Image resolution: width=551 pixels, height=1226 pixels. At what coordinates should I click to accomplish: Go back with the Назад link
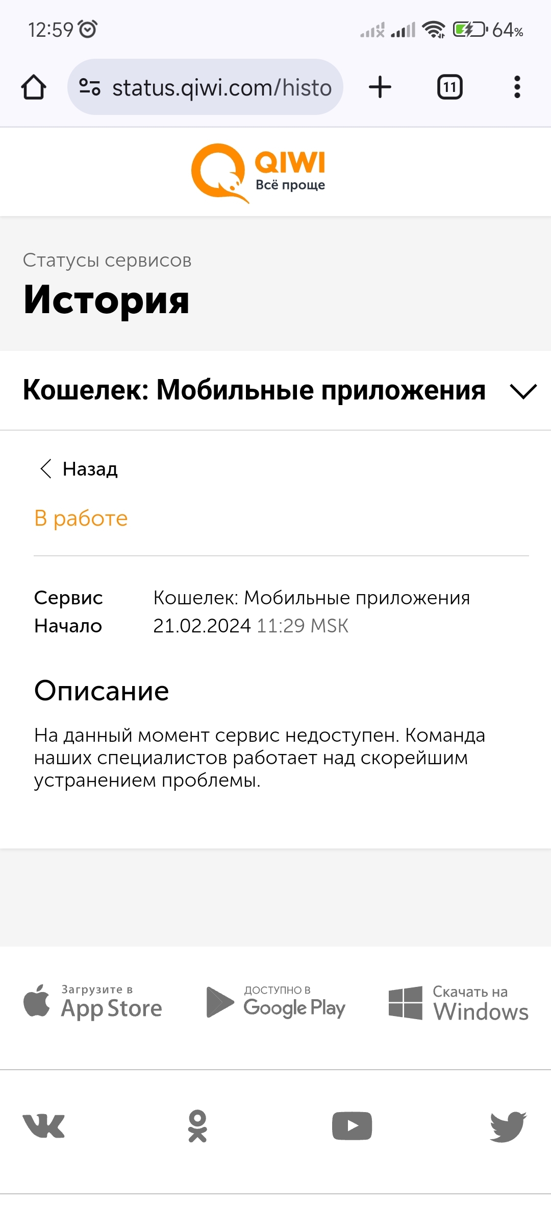pos(90,469)
